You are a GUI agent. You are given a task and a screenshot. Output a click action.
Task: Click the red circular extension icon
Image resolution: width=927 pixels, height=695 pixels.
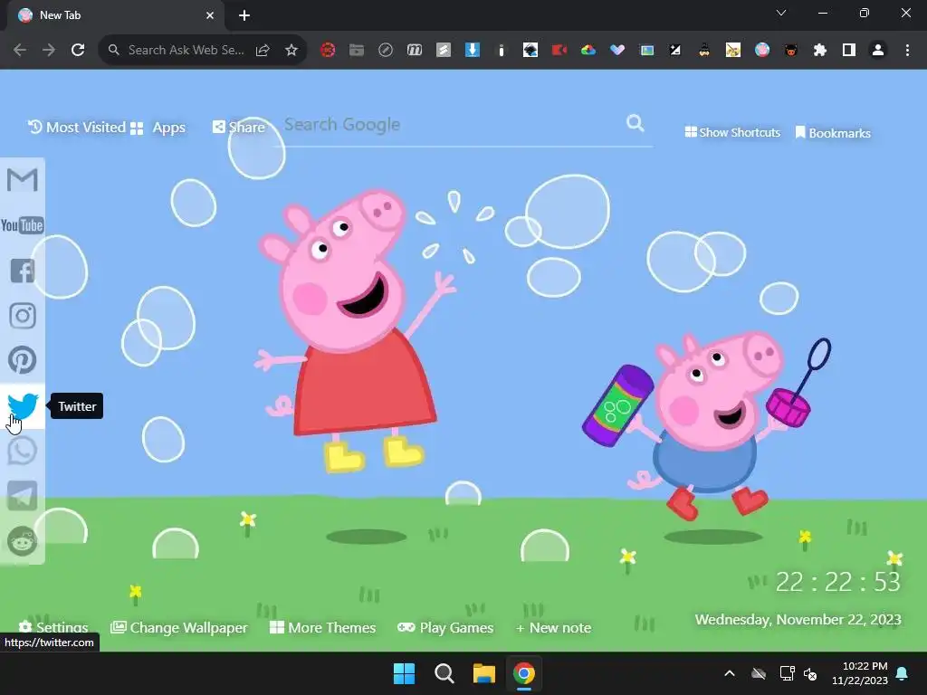tap(328, 51)
